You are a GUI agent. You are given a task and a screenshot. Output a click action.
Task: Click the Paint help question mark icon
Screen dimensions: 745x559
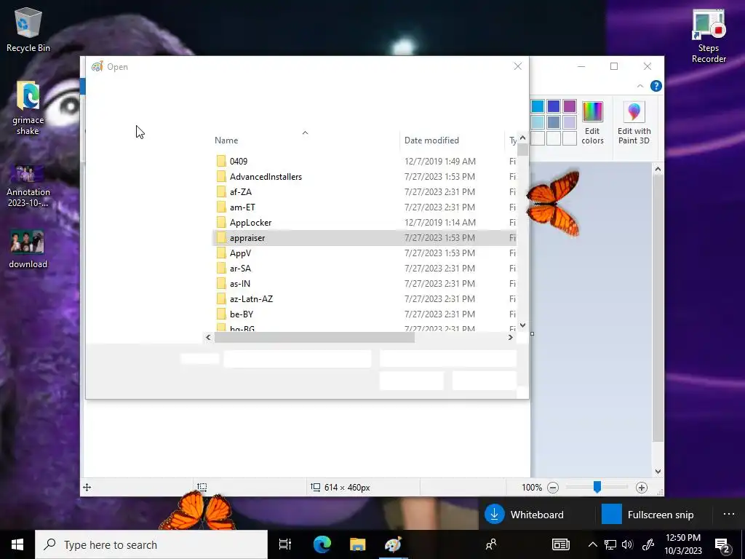coord(656,86)
